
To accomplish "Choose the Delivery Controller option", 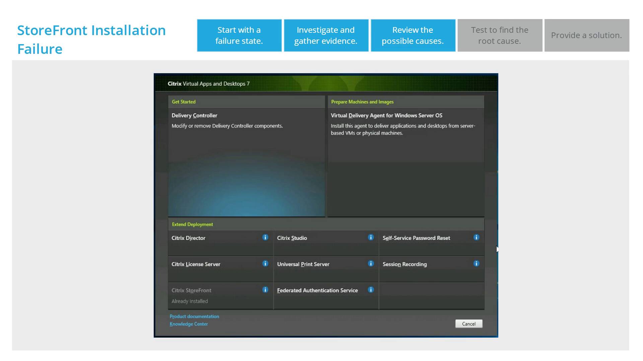I will pyautogui.click(x=246, y=162).
